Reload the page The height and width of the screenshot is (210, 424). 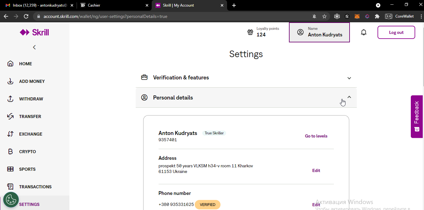coord(26,16)
